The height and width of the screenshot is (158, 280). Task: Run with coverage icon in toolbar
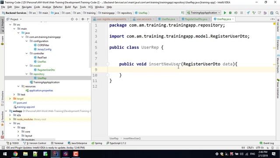[236, 13]
